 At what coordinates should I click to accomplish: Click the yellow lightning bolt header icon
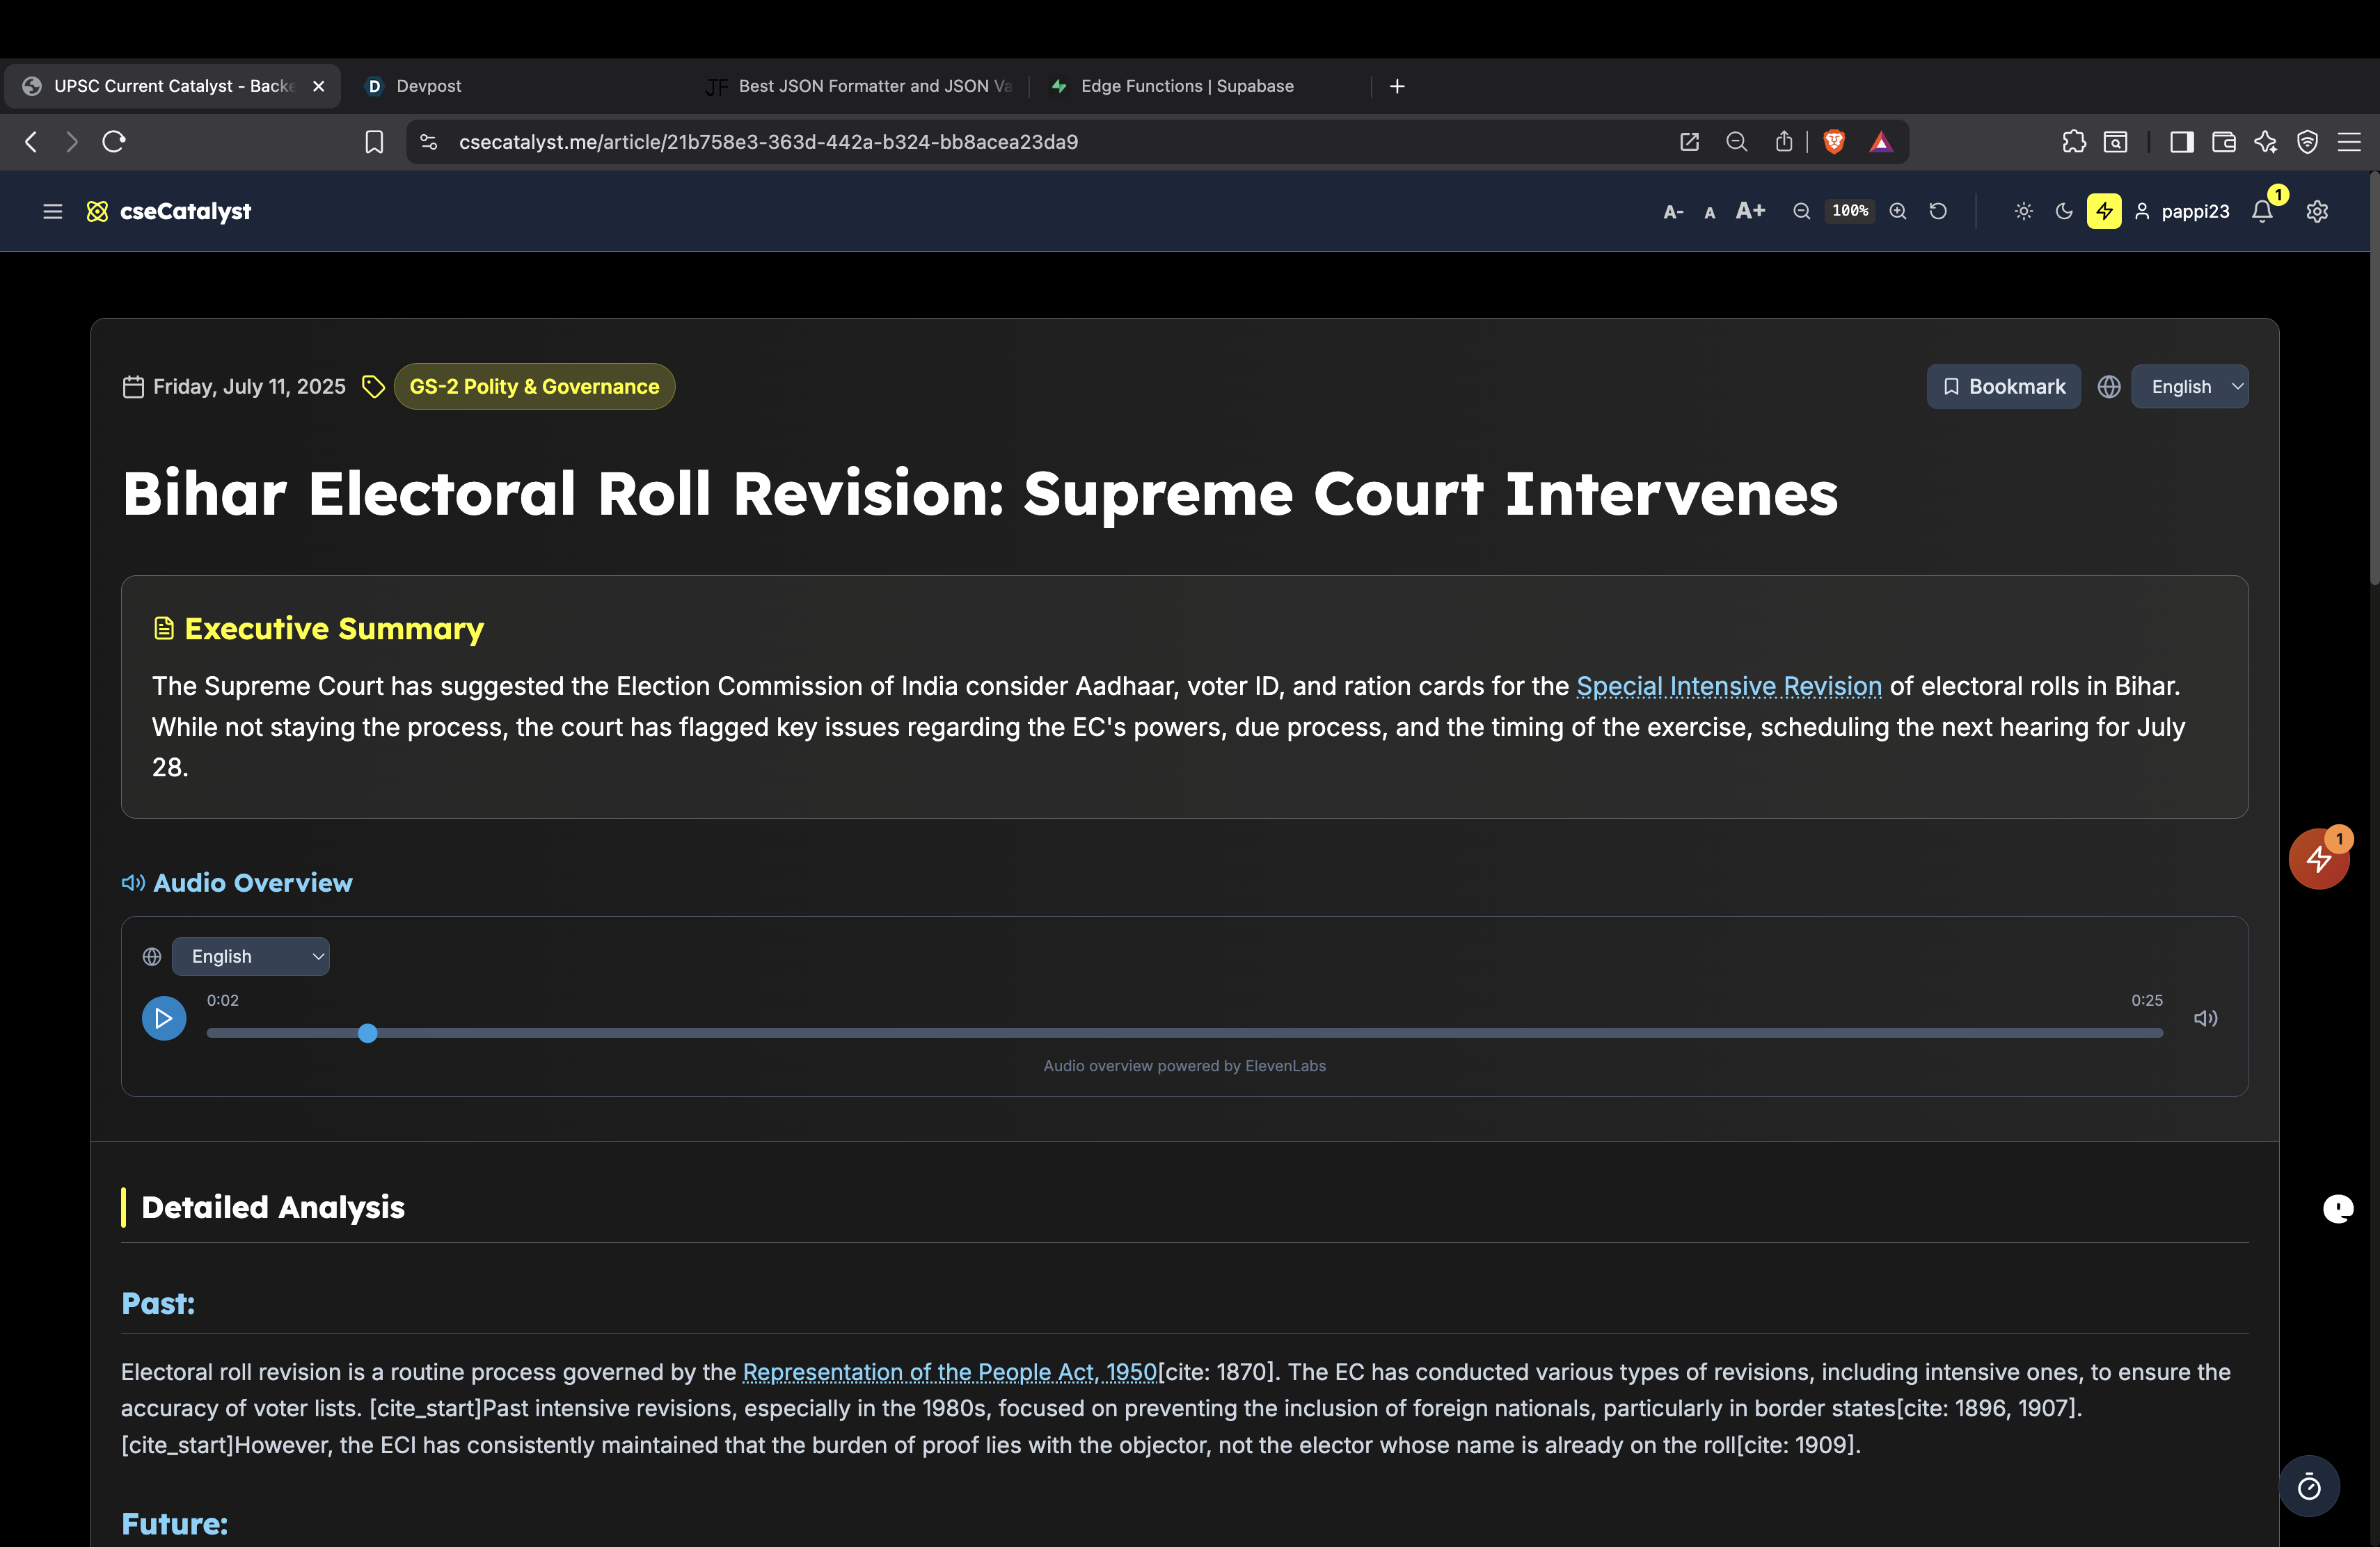click(2104, 211)
